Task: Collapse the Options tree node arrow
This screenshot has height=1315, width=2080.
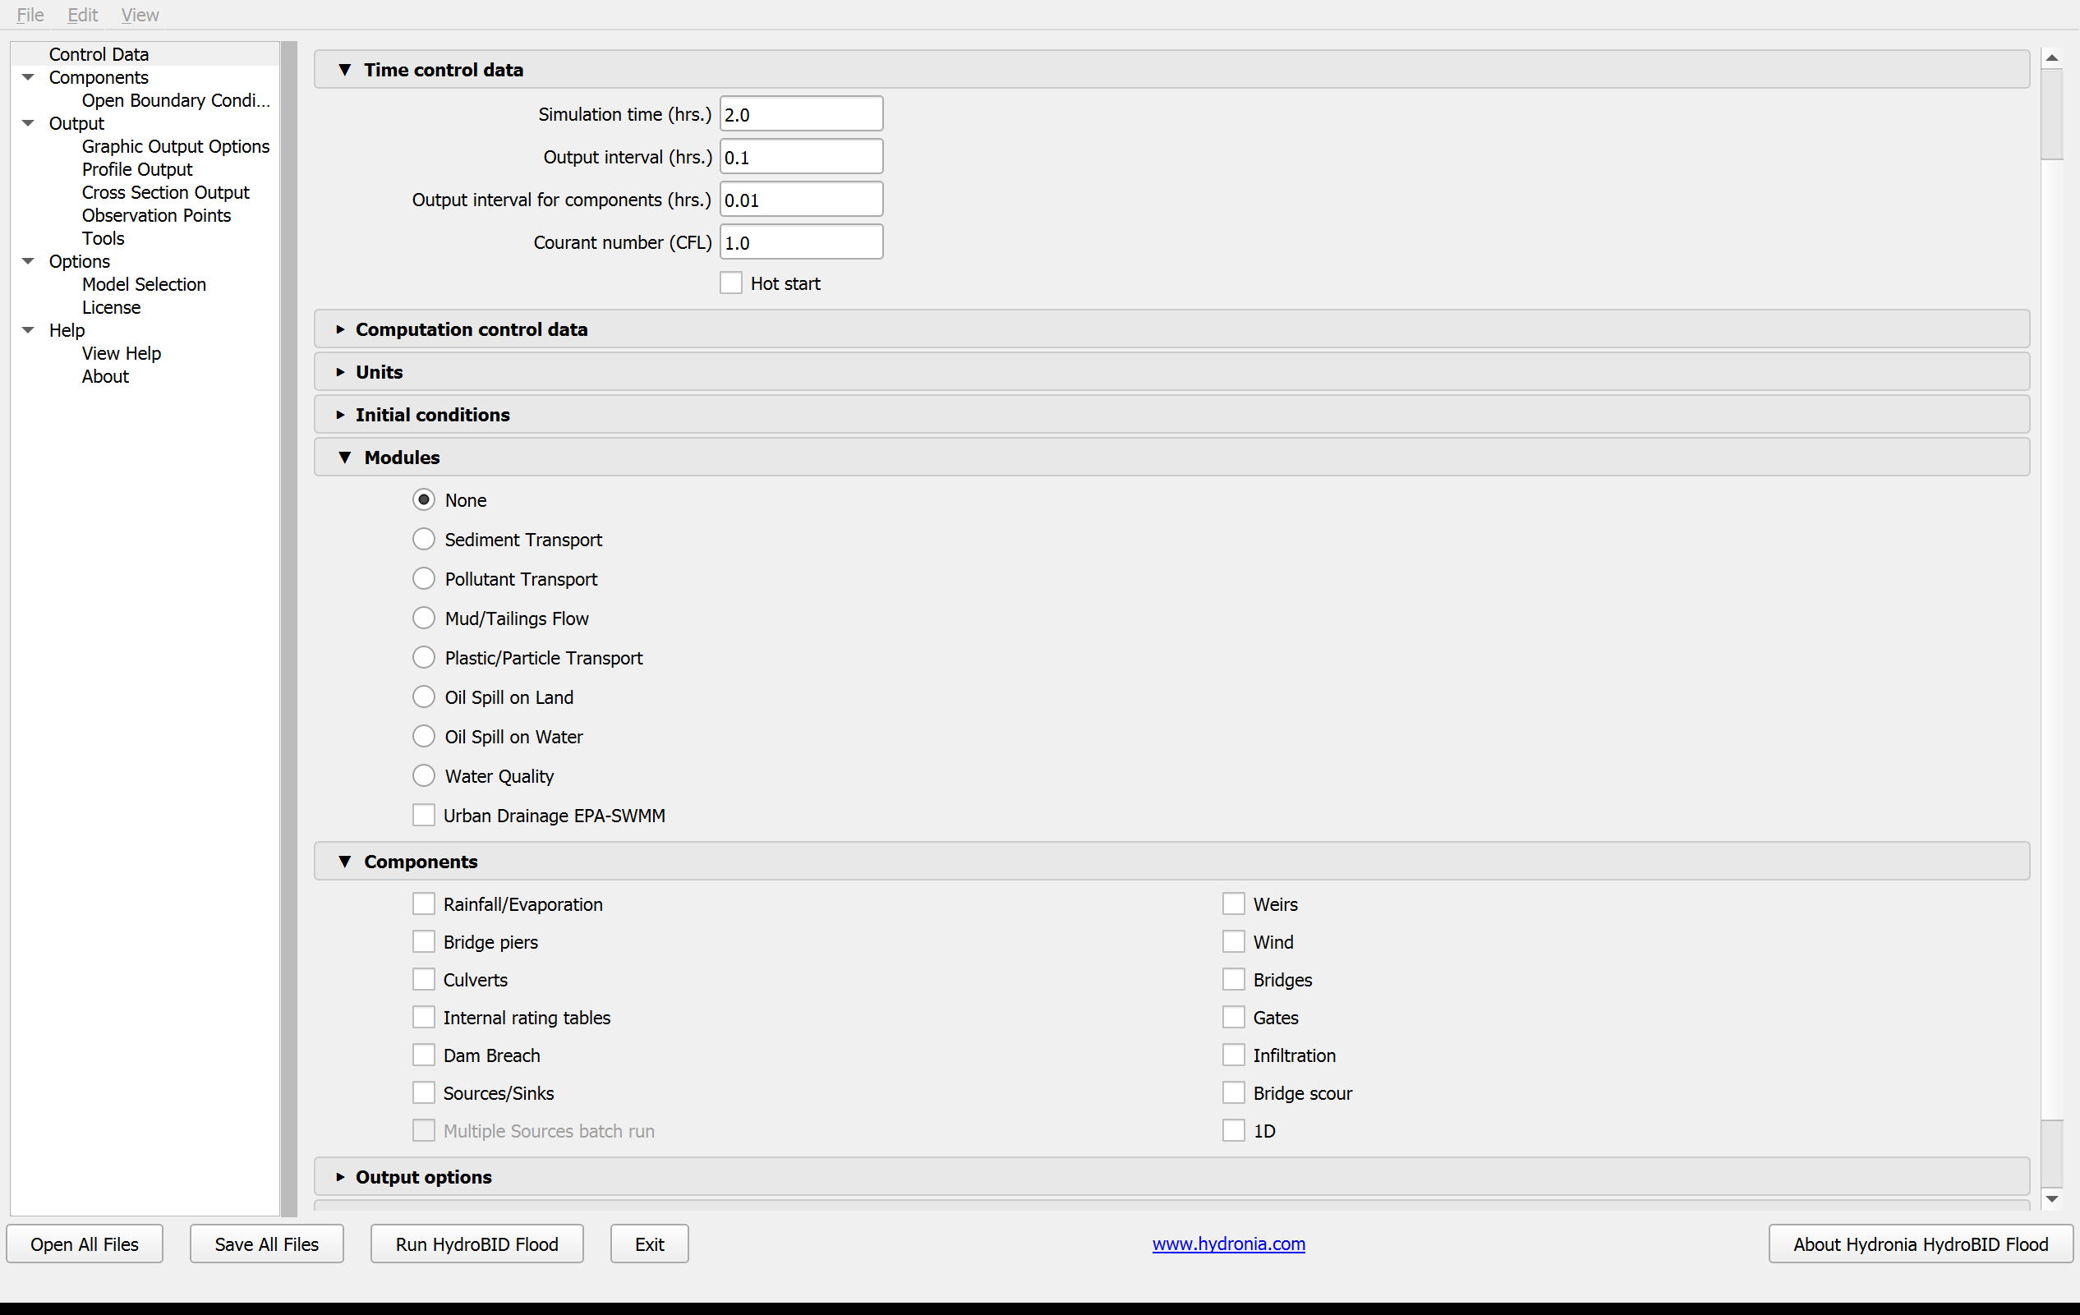Action: click(x=28, y=260)
